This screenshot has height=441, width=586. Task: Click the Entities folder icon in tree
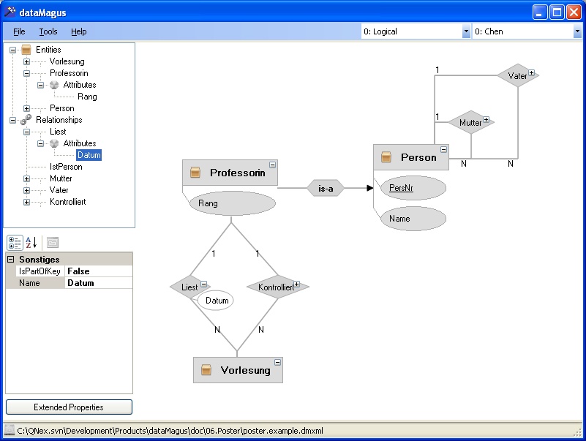click(26, 50)
